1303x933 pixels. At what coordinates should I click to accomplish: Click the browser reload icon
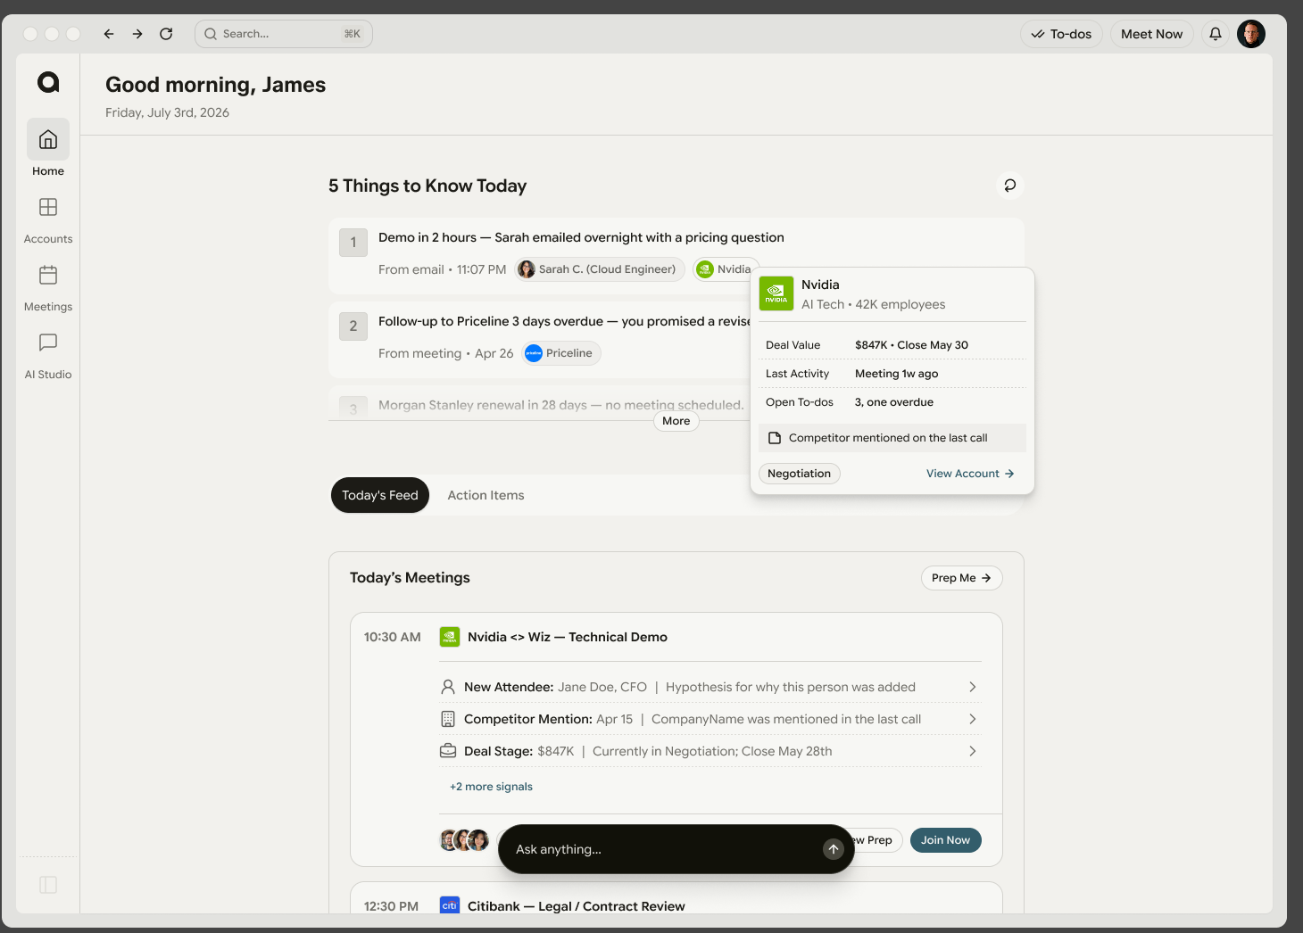[166, 34]
